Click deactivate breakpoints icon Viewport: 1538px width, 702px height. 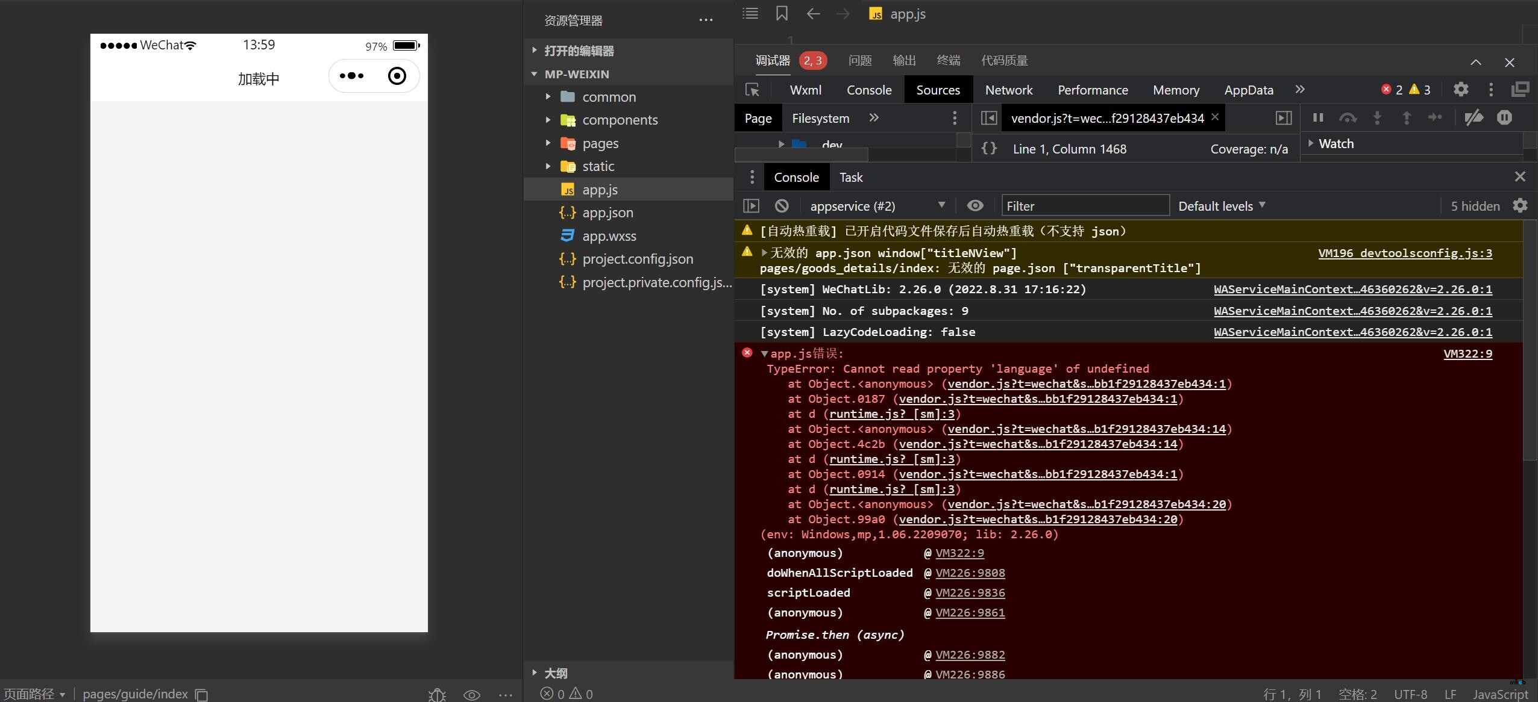(x=1474, y=118)
